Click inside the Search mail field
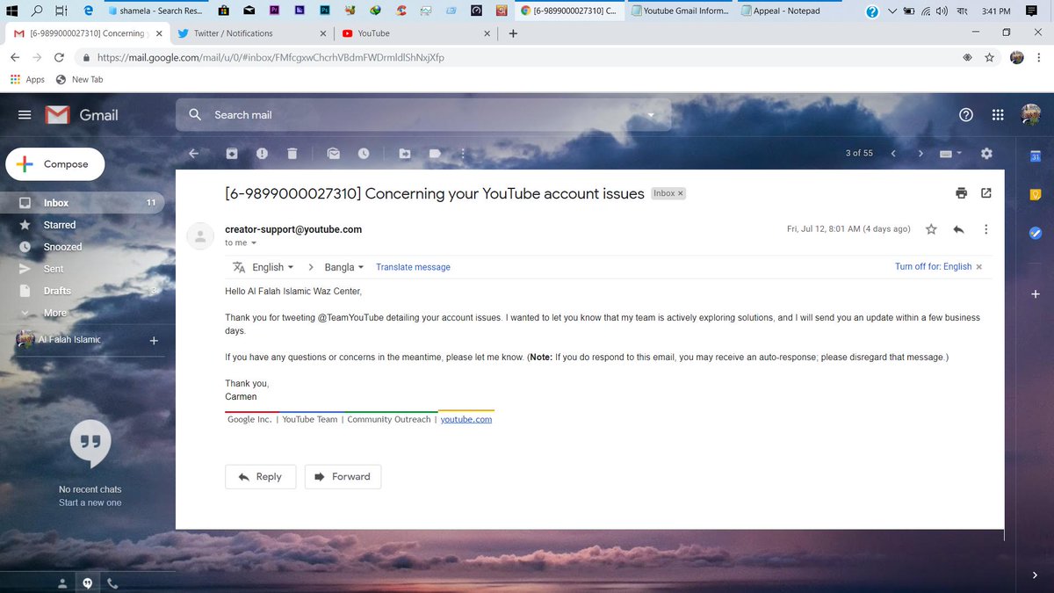Viewport: 1054px width, 593px height. tap(422, 115)
